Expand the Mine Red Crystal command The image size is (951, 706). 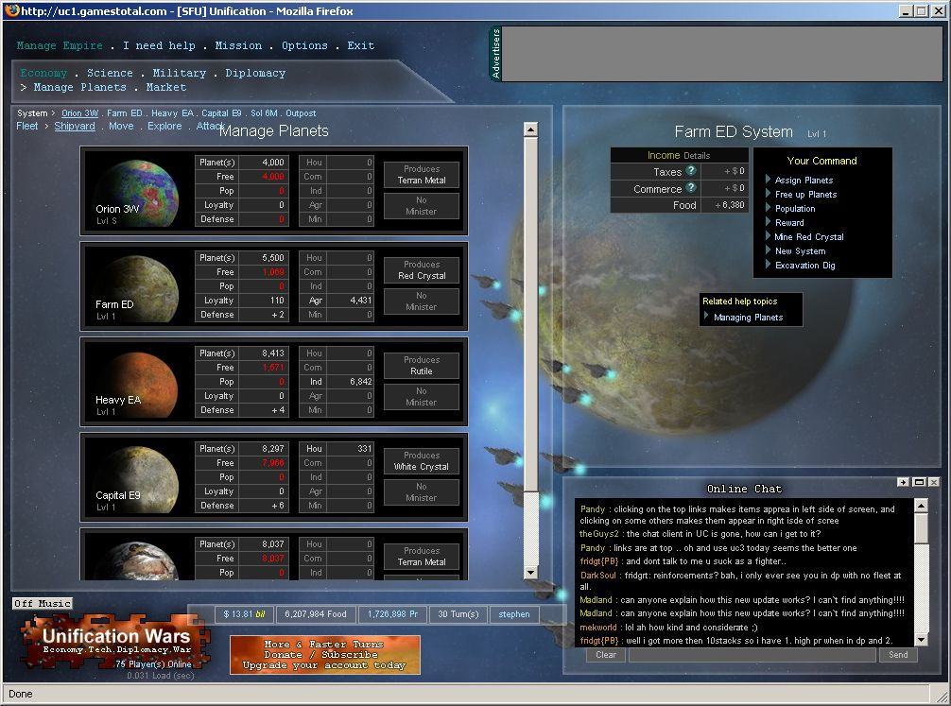click(x=808, y=237)
